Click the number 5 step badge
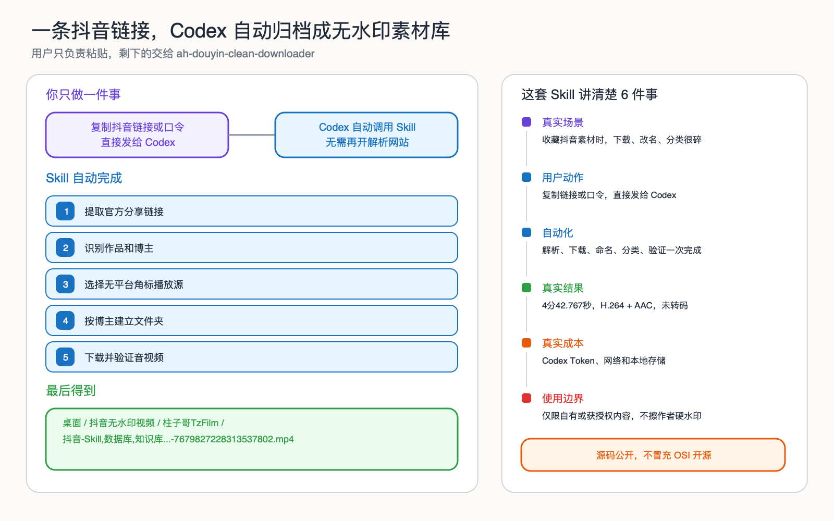Viewport: 834px width, 521px height. tap(65, 357)
